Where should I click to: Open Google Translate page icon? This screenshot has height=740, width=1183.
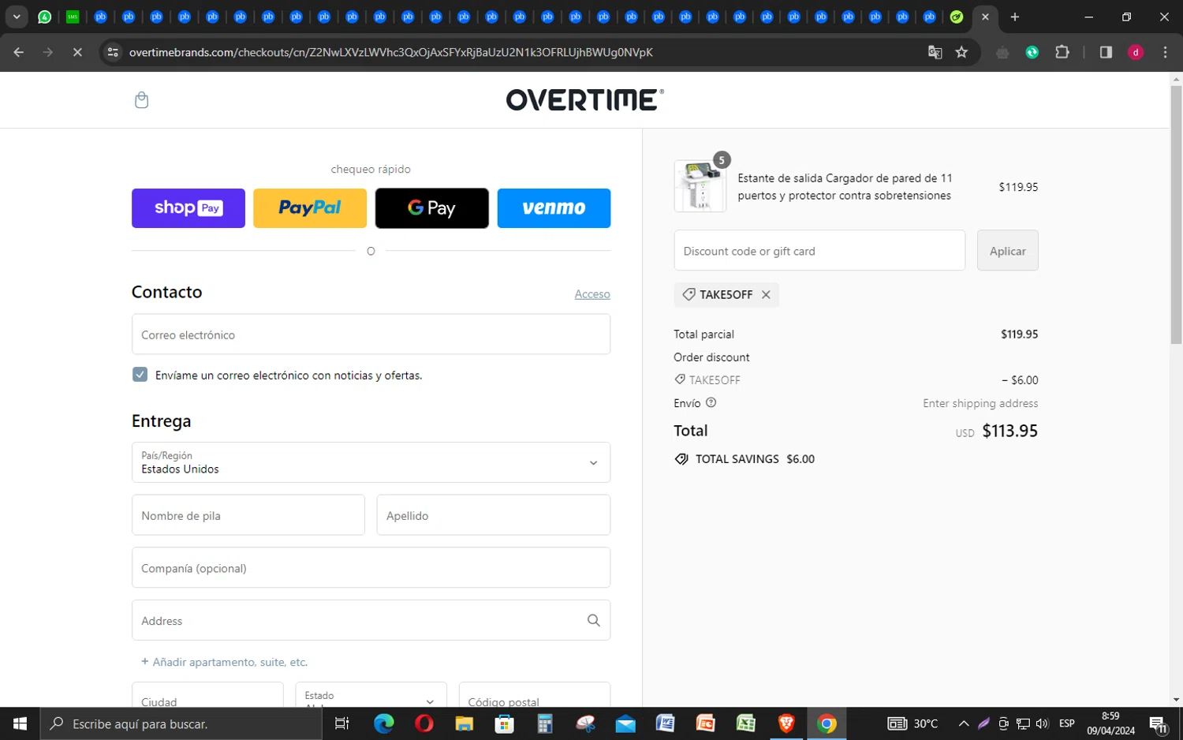[935, 52]
